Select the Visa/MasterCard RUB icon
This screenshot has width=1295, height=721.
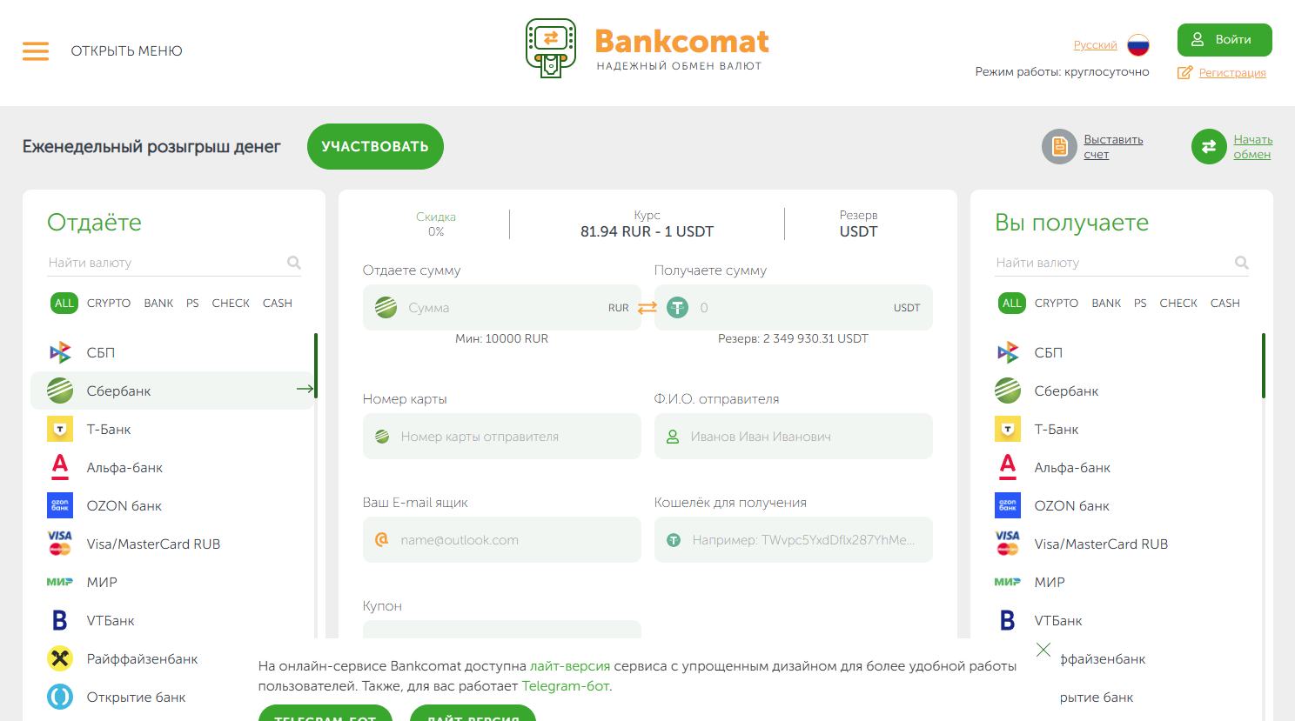59,544
